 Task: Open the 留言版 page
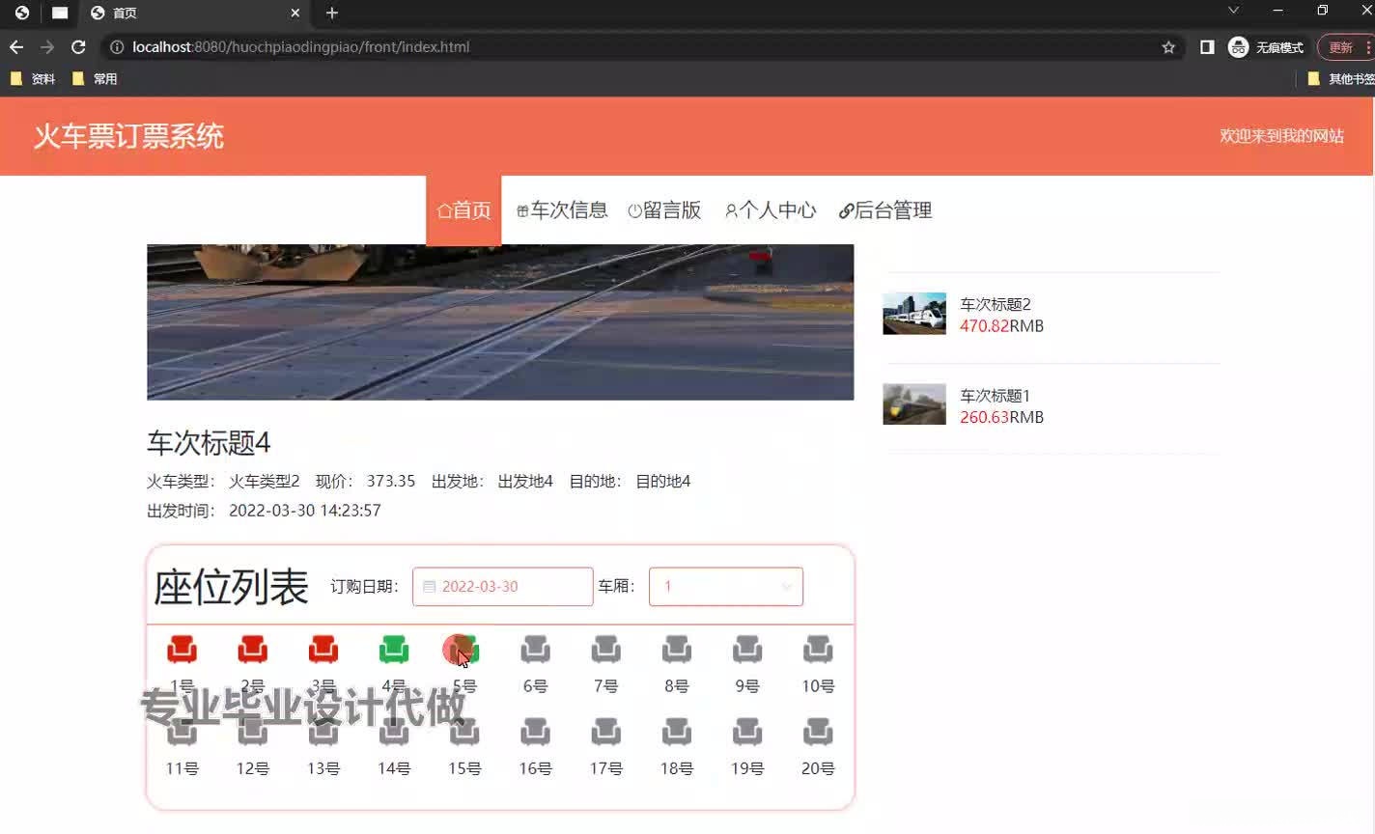click(x=665, y=210)
